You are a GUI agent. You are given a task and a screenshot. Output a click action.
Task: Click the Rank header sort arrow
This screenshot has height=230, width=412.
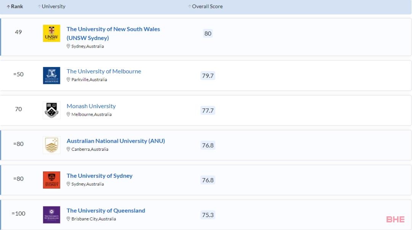click(x=8, y=7)
